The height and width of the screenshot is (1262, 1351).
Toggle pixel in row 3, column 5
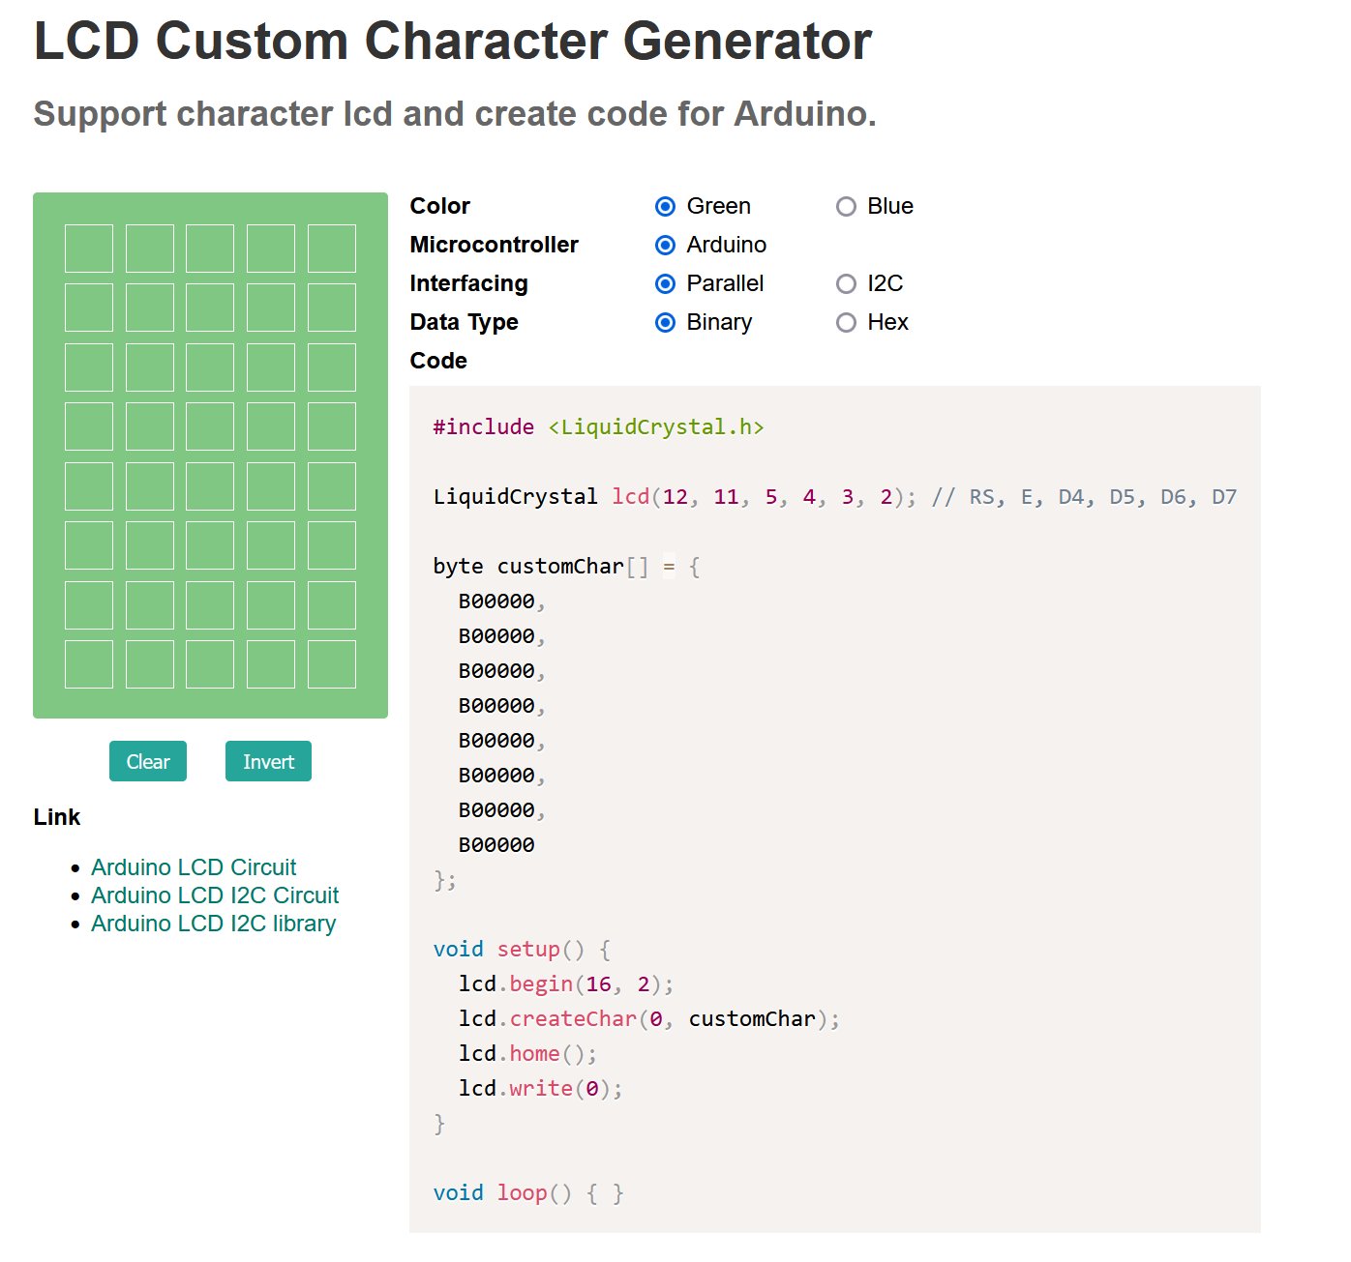click(x=332, y=367)
